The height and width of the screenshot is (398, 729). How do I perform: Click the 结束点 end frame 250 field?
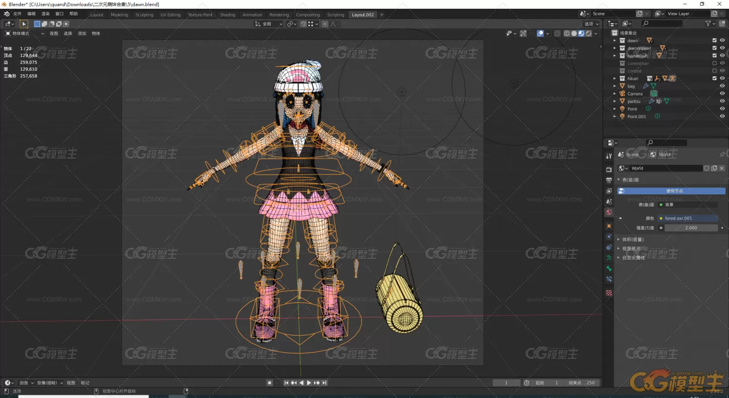(581, 383)
